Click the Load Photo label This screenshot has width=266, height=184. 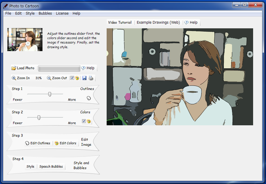(x=25, y=68)
